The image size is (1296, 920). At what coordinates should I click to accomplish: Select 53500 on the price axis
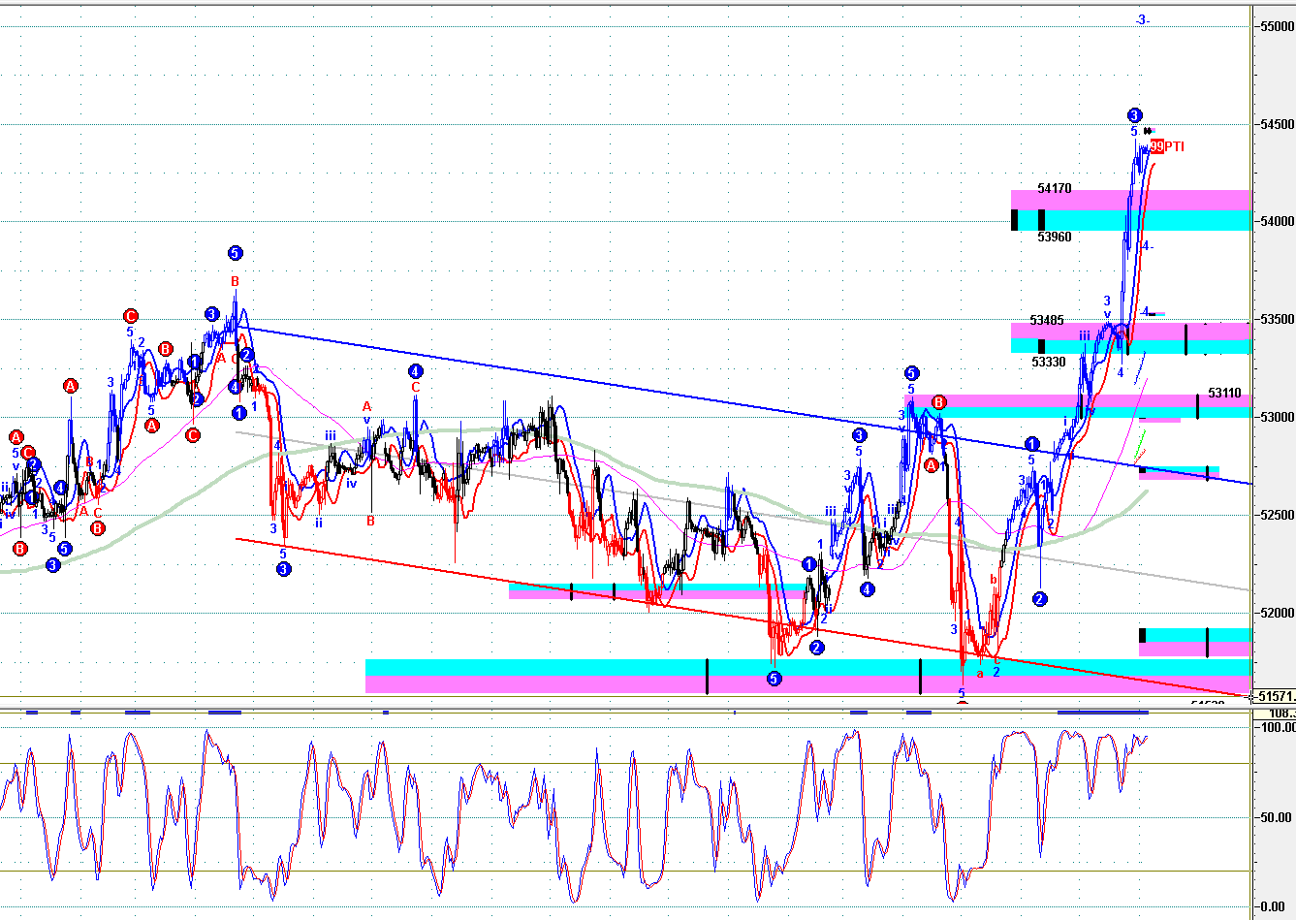pos(1276,320)
